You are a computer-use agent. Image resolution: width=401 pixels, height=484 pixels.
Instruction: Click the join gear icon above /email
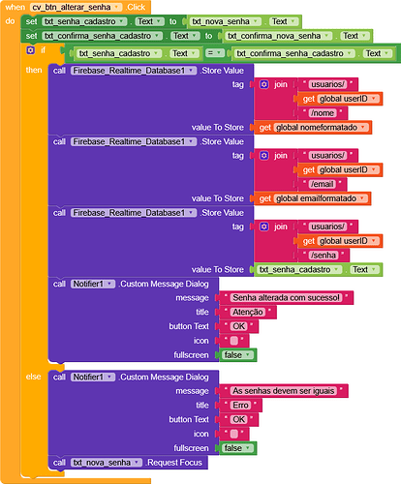point(264,156)
